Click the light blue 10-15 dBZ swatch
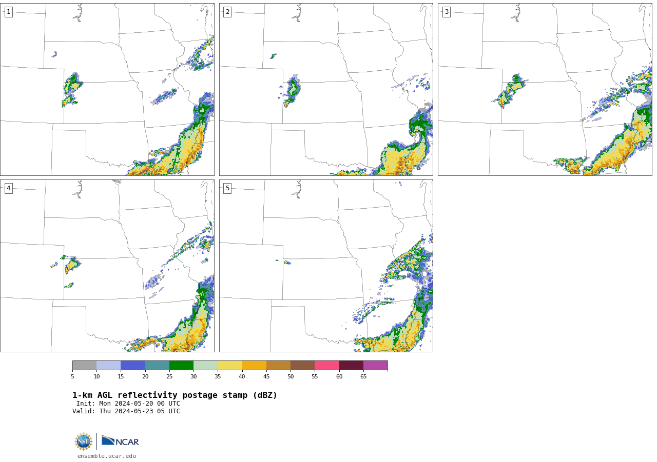This screenshot has height=462, width=657. [x=108, y=366]
